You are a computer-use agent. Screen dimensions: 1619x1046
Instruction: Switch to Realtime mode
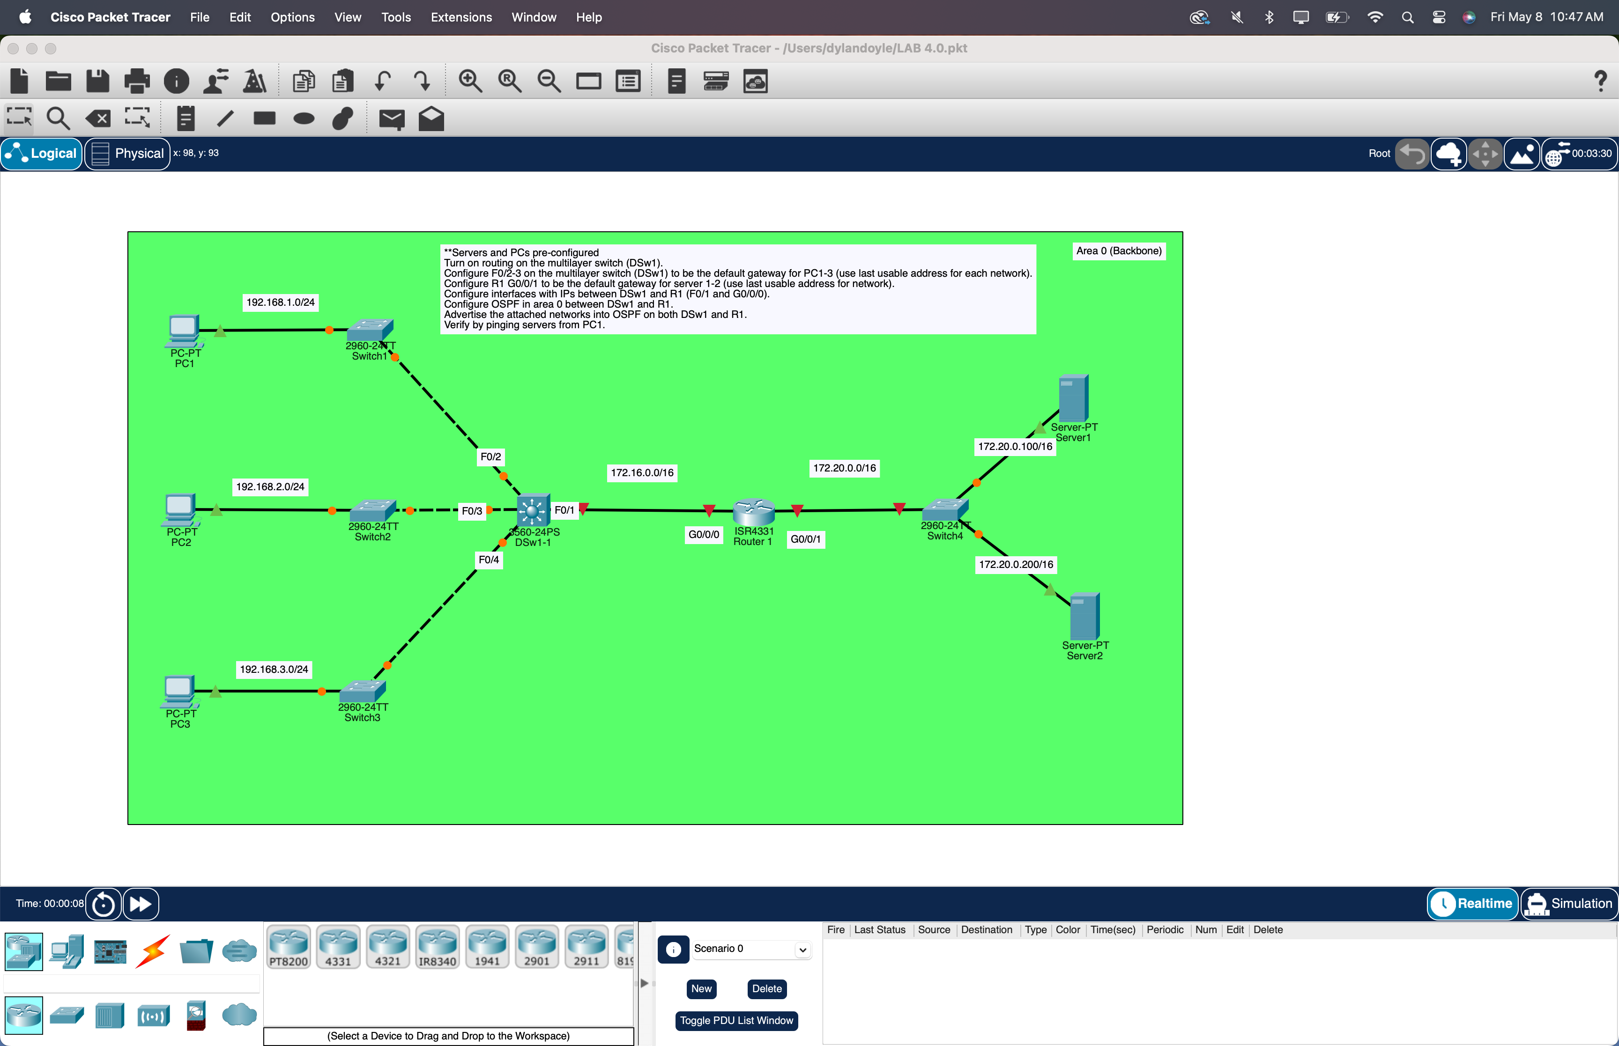tap(1472, 903)
